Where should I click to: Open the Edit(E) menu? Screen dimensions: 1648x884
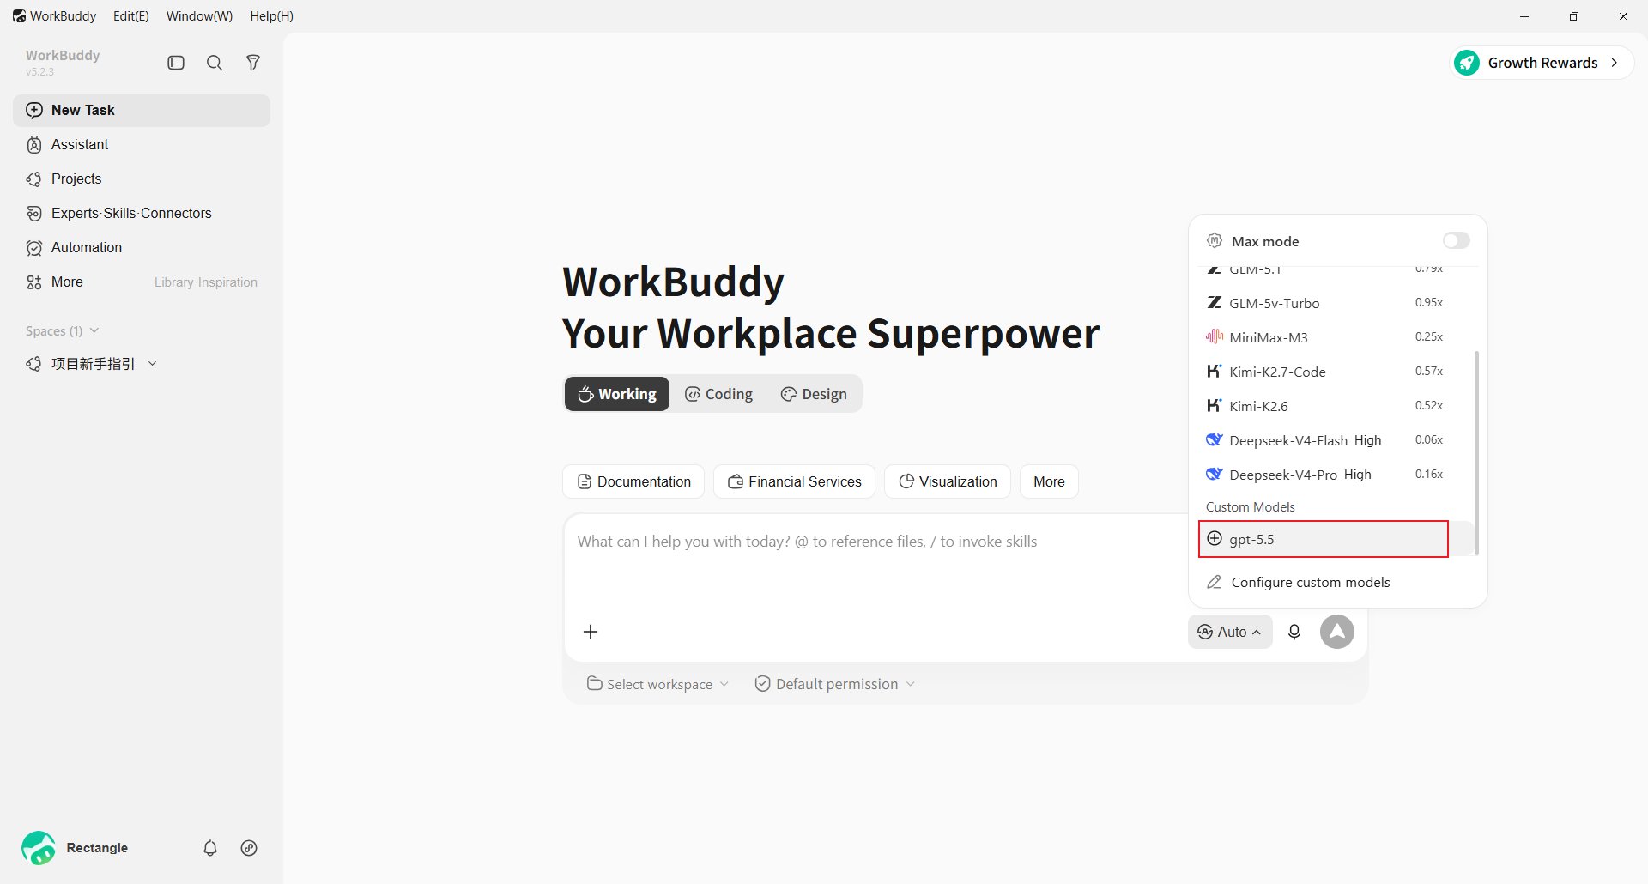pyautogui.click(x=131, y=16)
